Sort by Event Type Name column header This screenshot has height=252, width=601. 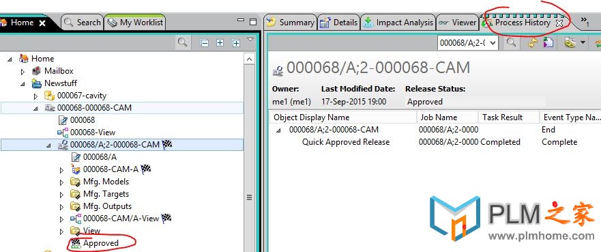click(570, 117)
